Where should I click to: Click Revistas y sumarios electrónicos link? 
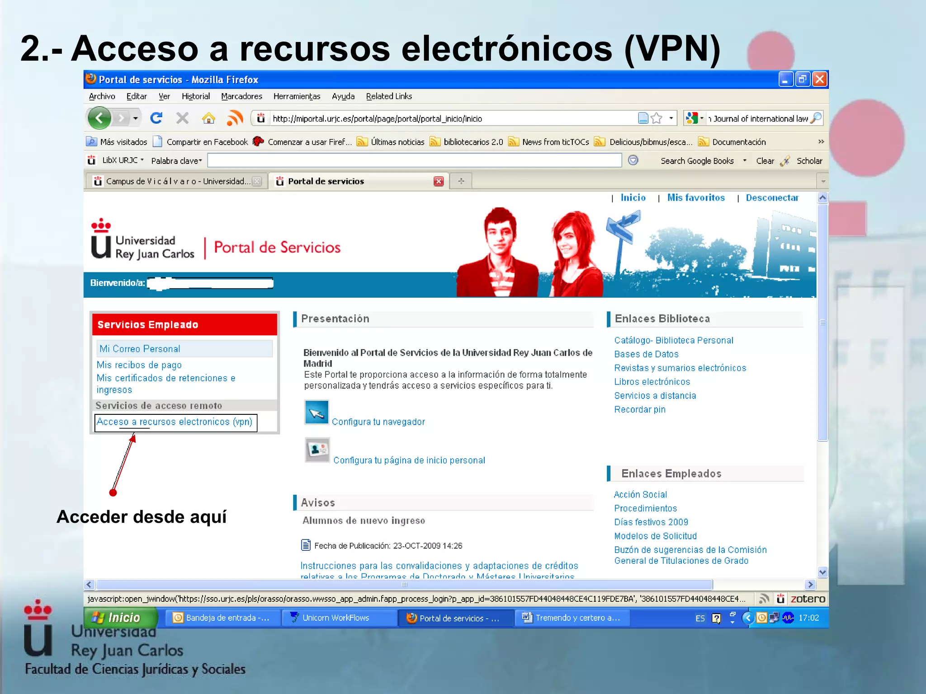(680, 368)
